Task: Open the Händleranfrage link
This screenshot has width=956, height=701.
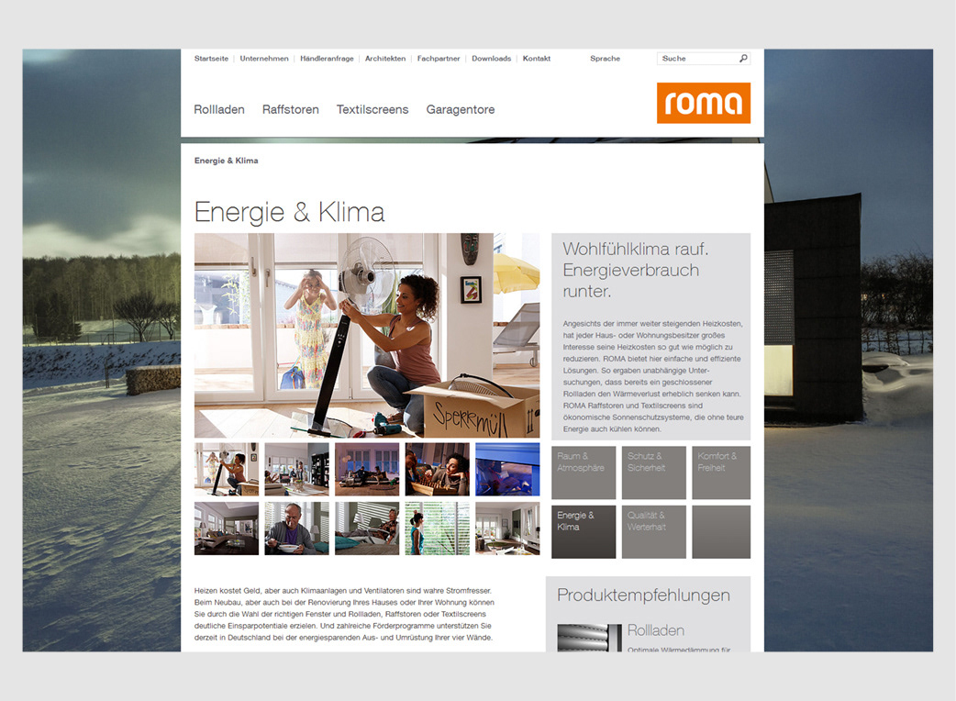Action: pos(327,59)
